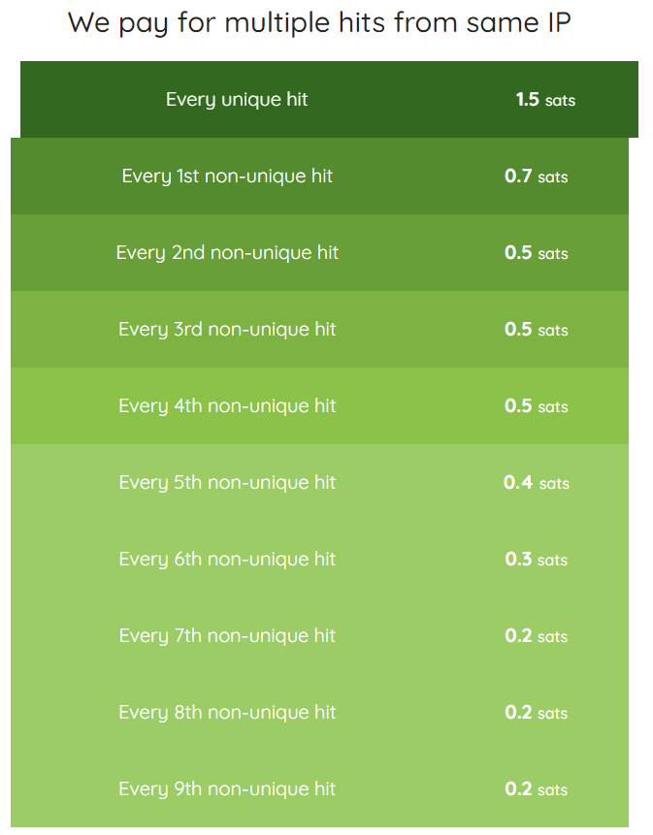Image resolution: width=653 pixels, height=835 pixels.
Task: Click the 0.2 sats value for 9th hit
Action: 536,789
